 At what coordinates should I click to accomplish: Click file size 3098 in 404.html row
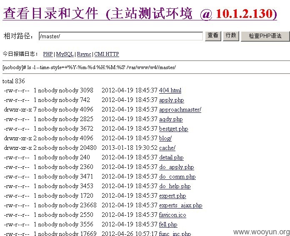click(87, 90)
